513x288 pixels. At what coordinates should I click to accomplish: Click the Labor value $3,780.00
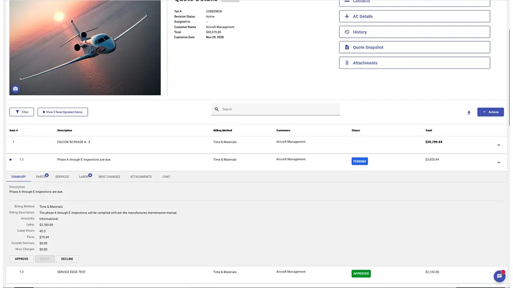tap(46, 225)
